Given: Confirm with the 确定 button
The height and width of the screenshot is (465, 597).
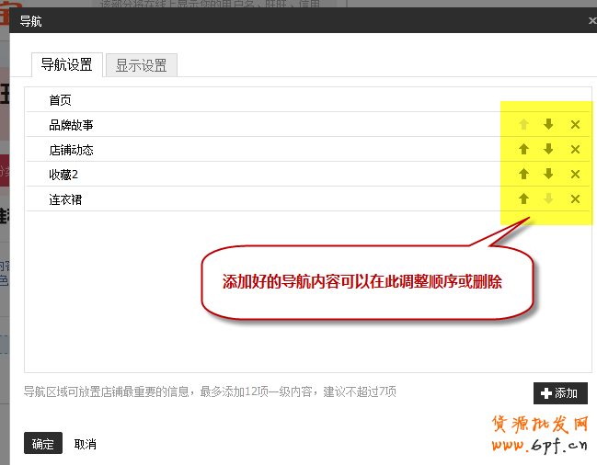Looking at the screenshot, I should point(43,443).
